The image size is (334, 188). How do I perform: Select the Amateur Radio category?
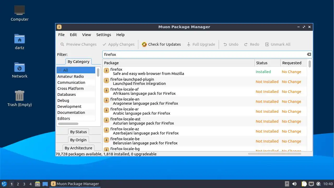tap(76, 77)
